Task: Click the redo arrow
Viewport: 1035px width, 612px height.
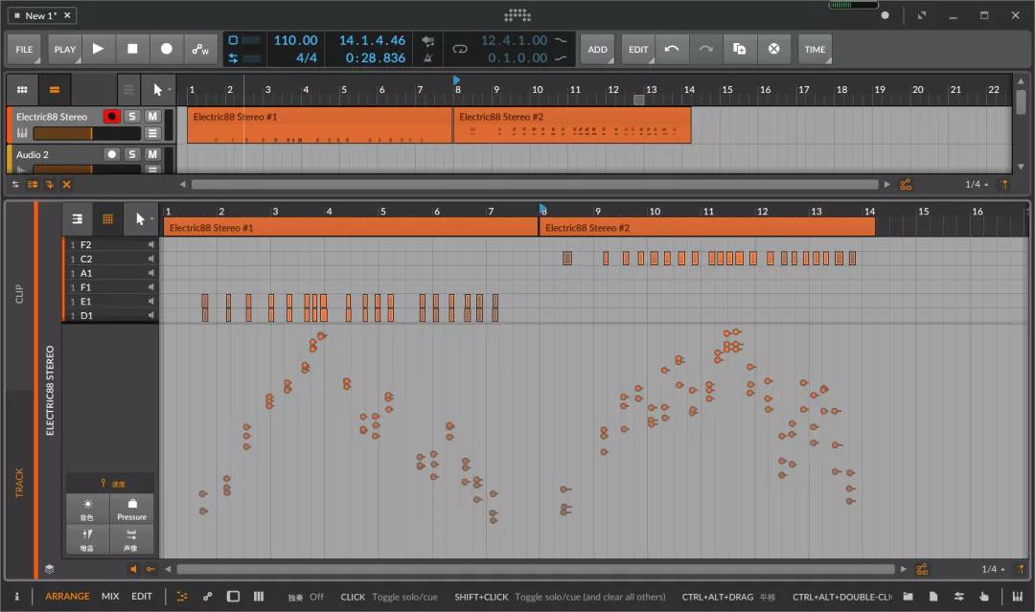Action: [705, 49]
